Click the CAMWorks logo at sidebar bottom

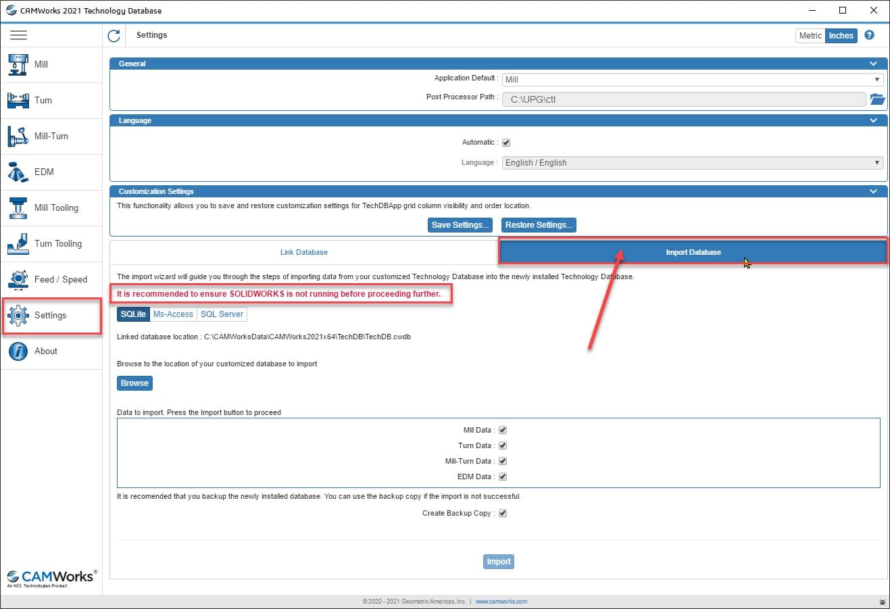51,578
